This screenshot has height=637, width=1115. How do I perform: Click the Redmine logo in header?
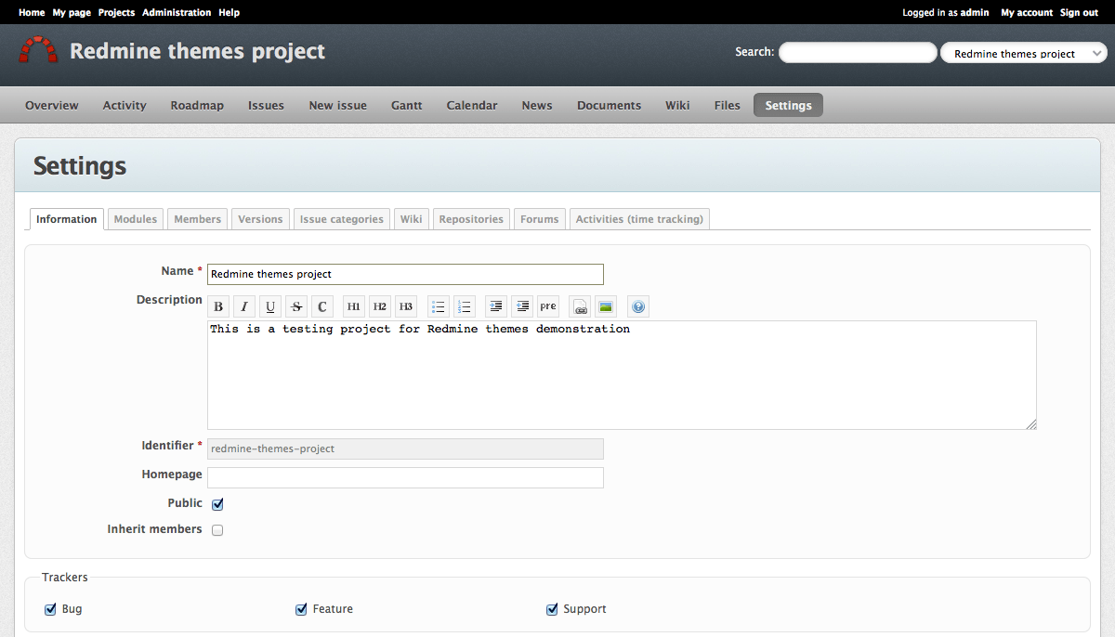[39, 50]
